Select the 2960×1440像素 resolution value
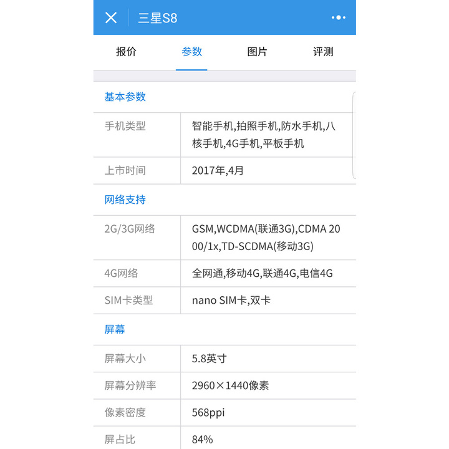Screen dimensions: 449x449 [231, 385]
